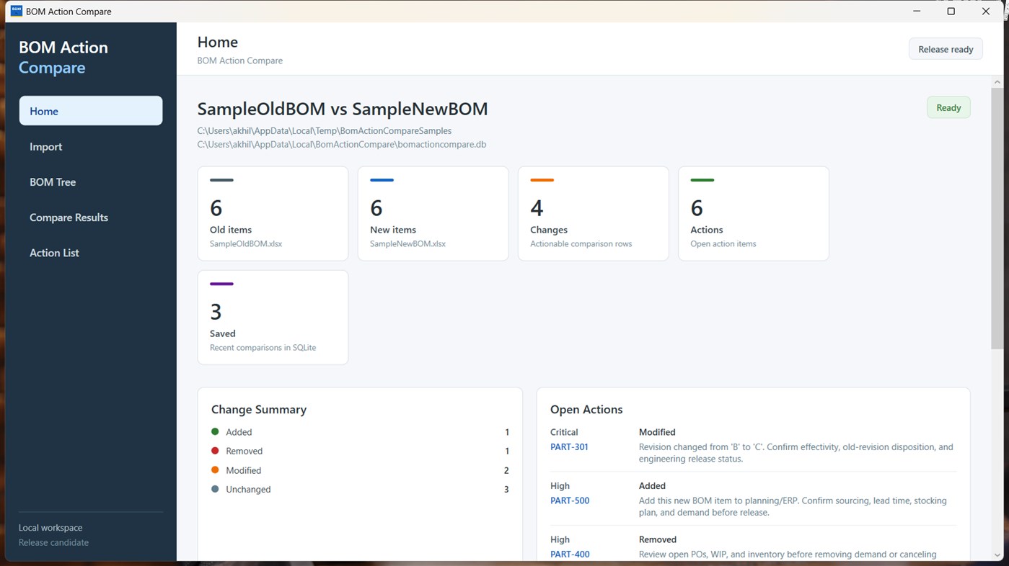This screenshot has height=566, width=1009.
Task: Select the Old items card
Action: [x=273, y=214]
